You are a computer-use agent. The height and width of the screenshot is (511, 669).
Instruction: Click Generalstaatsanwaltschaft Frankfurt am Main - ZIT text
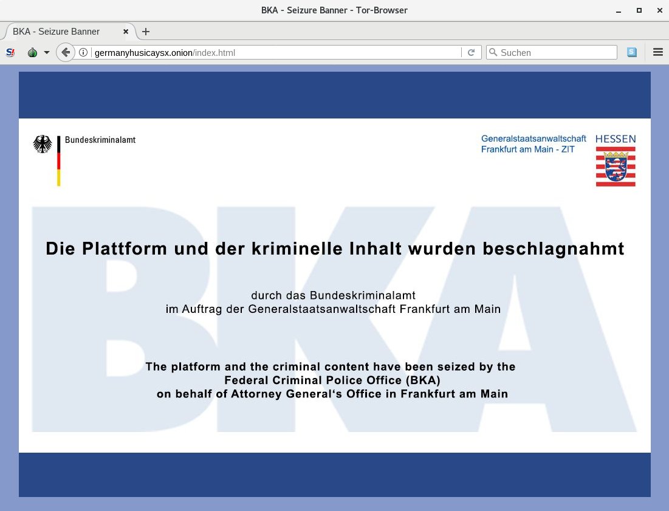(x=533, y=144)
